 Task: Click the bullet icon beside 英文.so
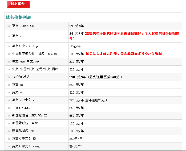9,85
